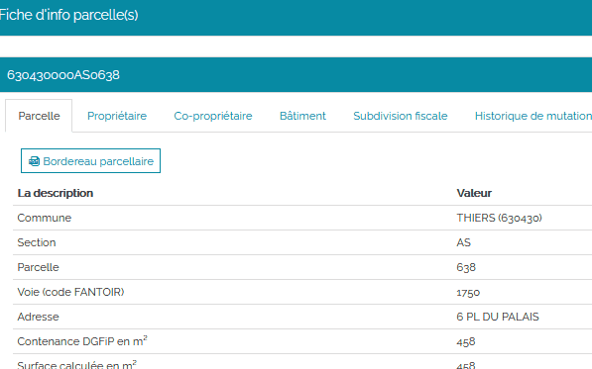The height and width of the screenshot is (369, 592).
Task: Select the address 6 PL DU PALAIS
Action: pyautogui.click(x=498, y=317)
